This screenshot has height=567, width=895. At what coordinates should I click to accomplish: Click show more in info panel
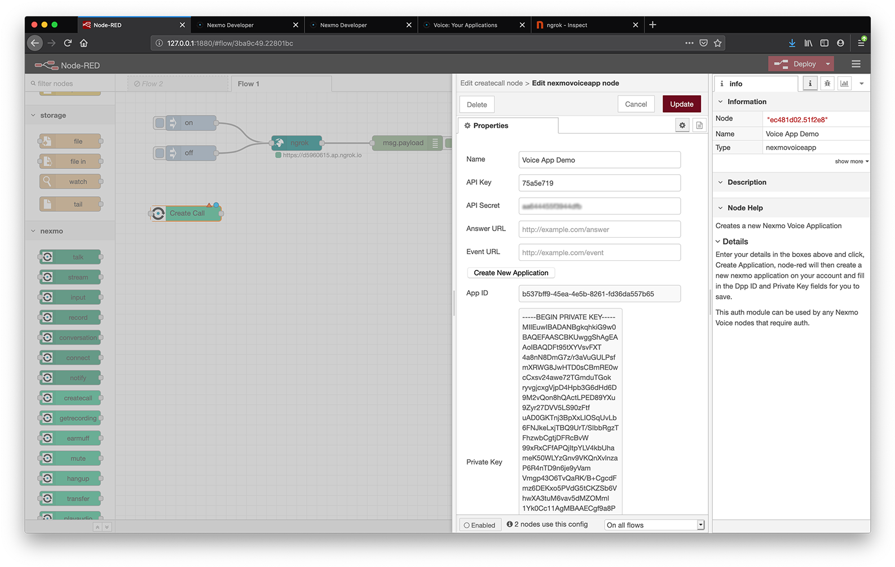point(852,161)
